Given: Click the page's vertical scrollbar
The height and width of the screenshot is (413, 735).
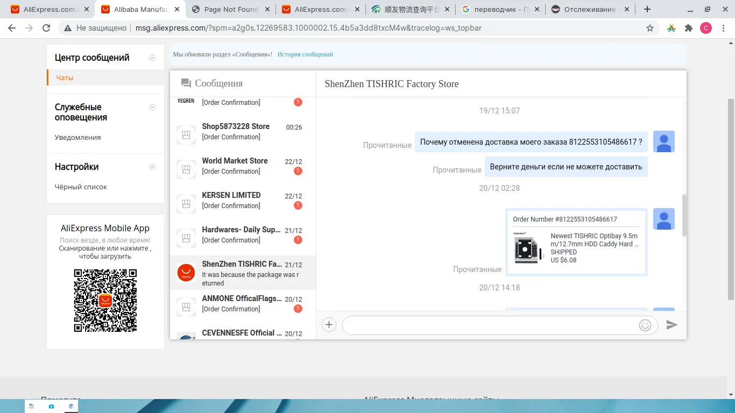Looking at the screenshot, I should 731,199.
